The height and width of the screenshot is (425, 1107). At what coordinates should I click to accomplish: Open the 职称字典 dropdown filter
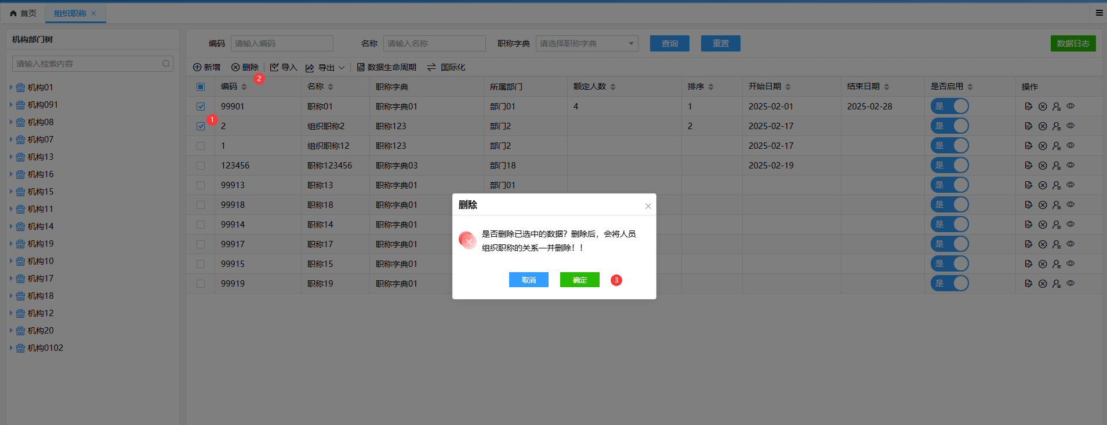pyautogui.click(x=586, y=43)
